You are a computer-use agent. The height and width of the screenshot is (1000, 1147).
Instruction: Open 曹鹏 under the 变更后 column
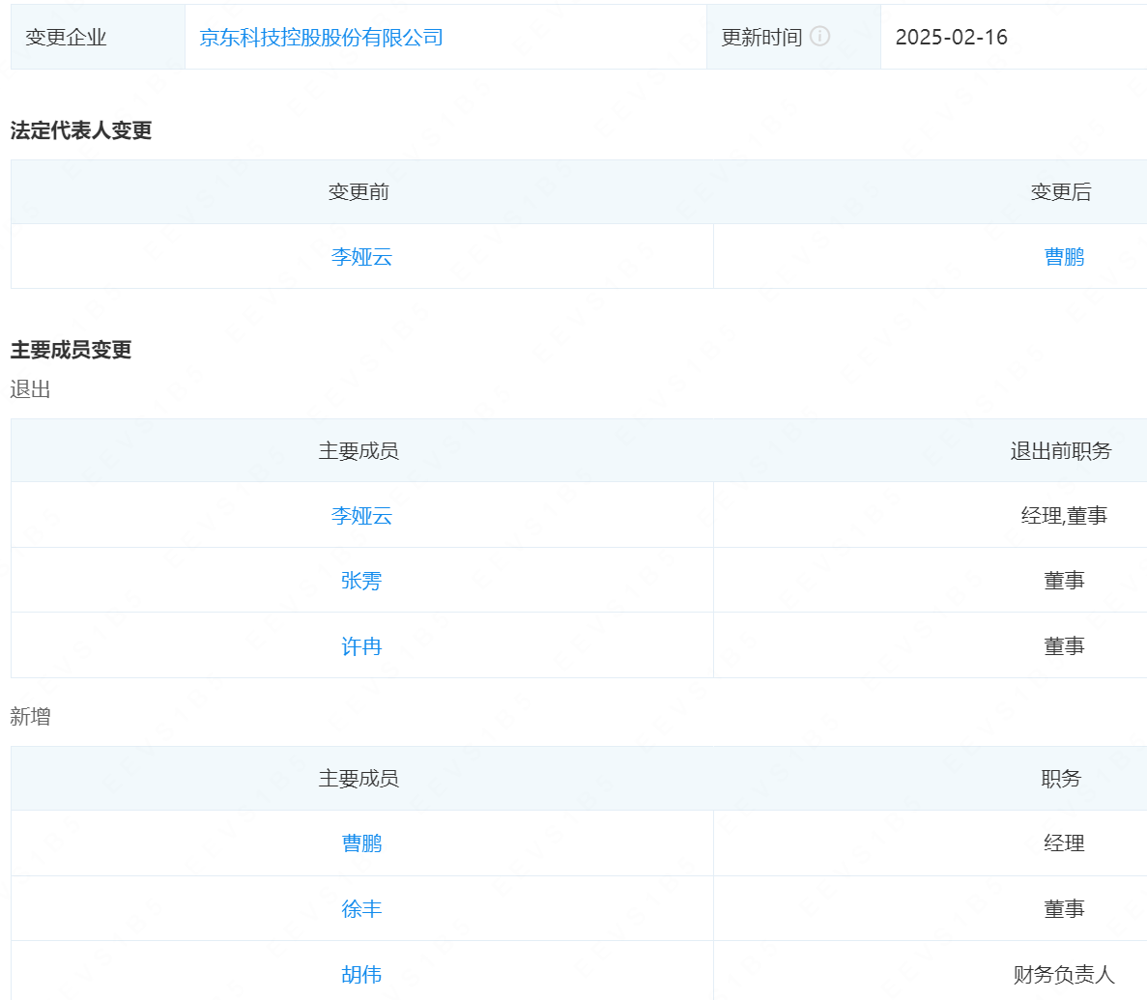point(1064,257)
